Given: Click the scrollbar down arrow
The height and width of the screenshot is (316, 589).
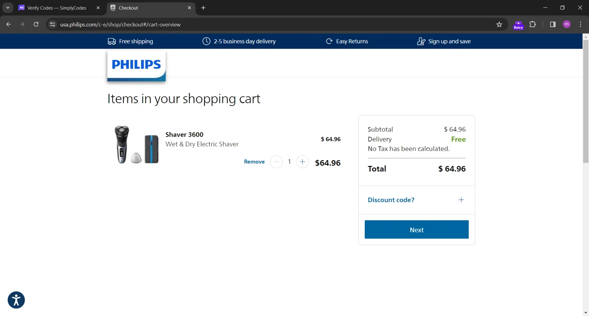Looking at the screenshot, I should pos(585,312).
